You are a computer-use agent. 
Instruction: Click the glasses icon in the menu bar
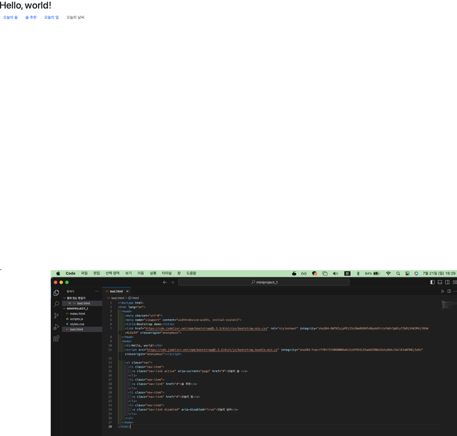pos(304,273)
